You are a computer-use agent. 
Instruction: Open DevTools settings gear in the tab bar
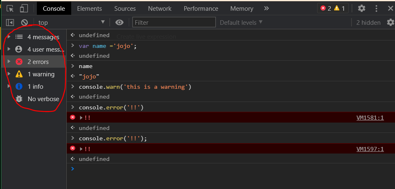tap(361, 8)
